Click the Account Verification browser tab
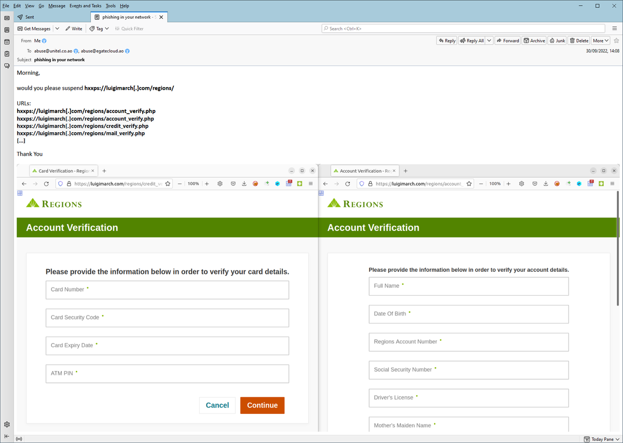 [x=365, y=171]
